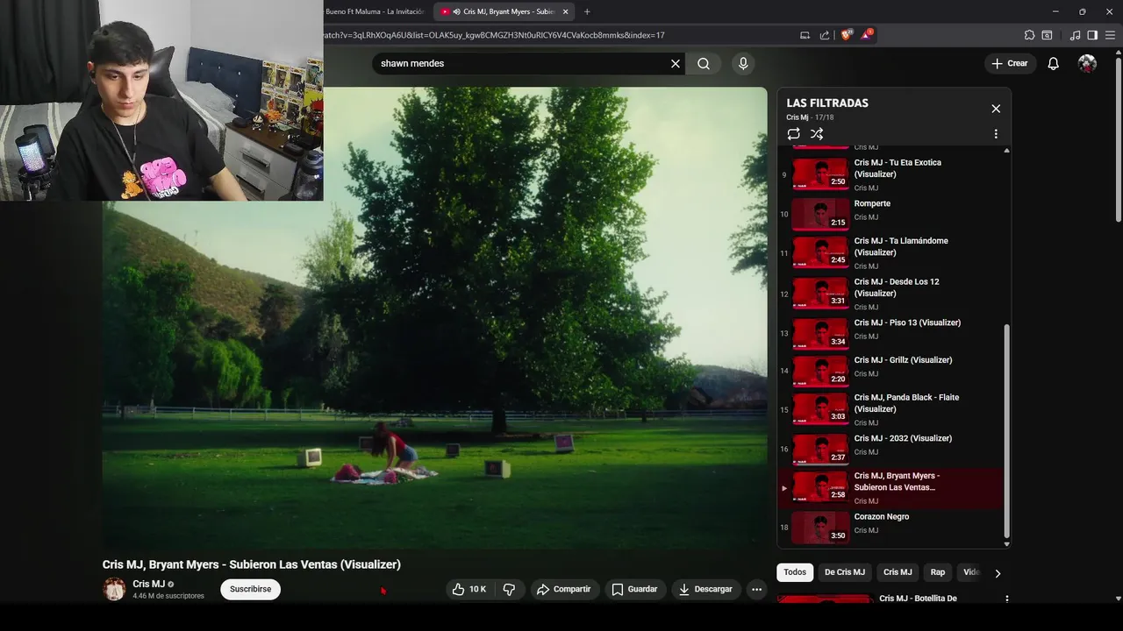Open Cris MJ - Botellita De recommended video

coord(918,599)
